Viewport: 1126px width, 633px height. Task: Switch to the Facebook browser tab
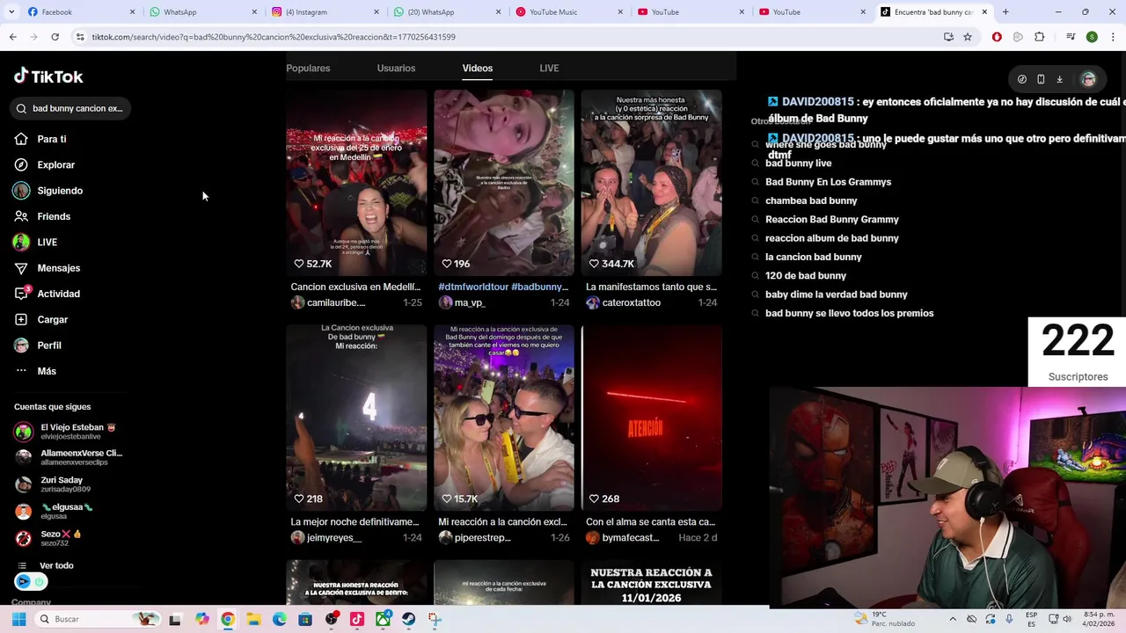coord(80,12)
